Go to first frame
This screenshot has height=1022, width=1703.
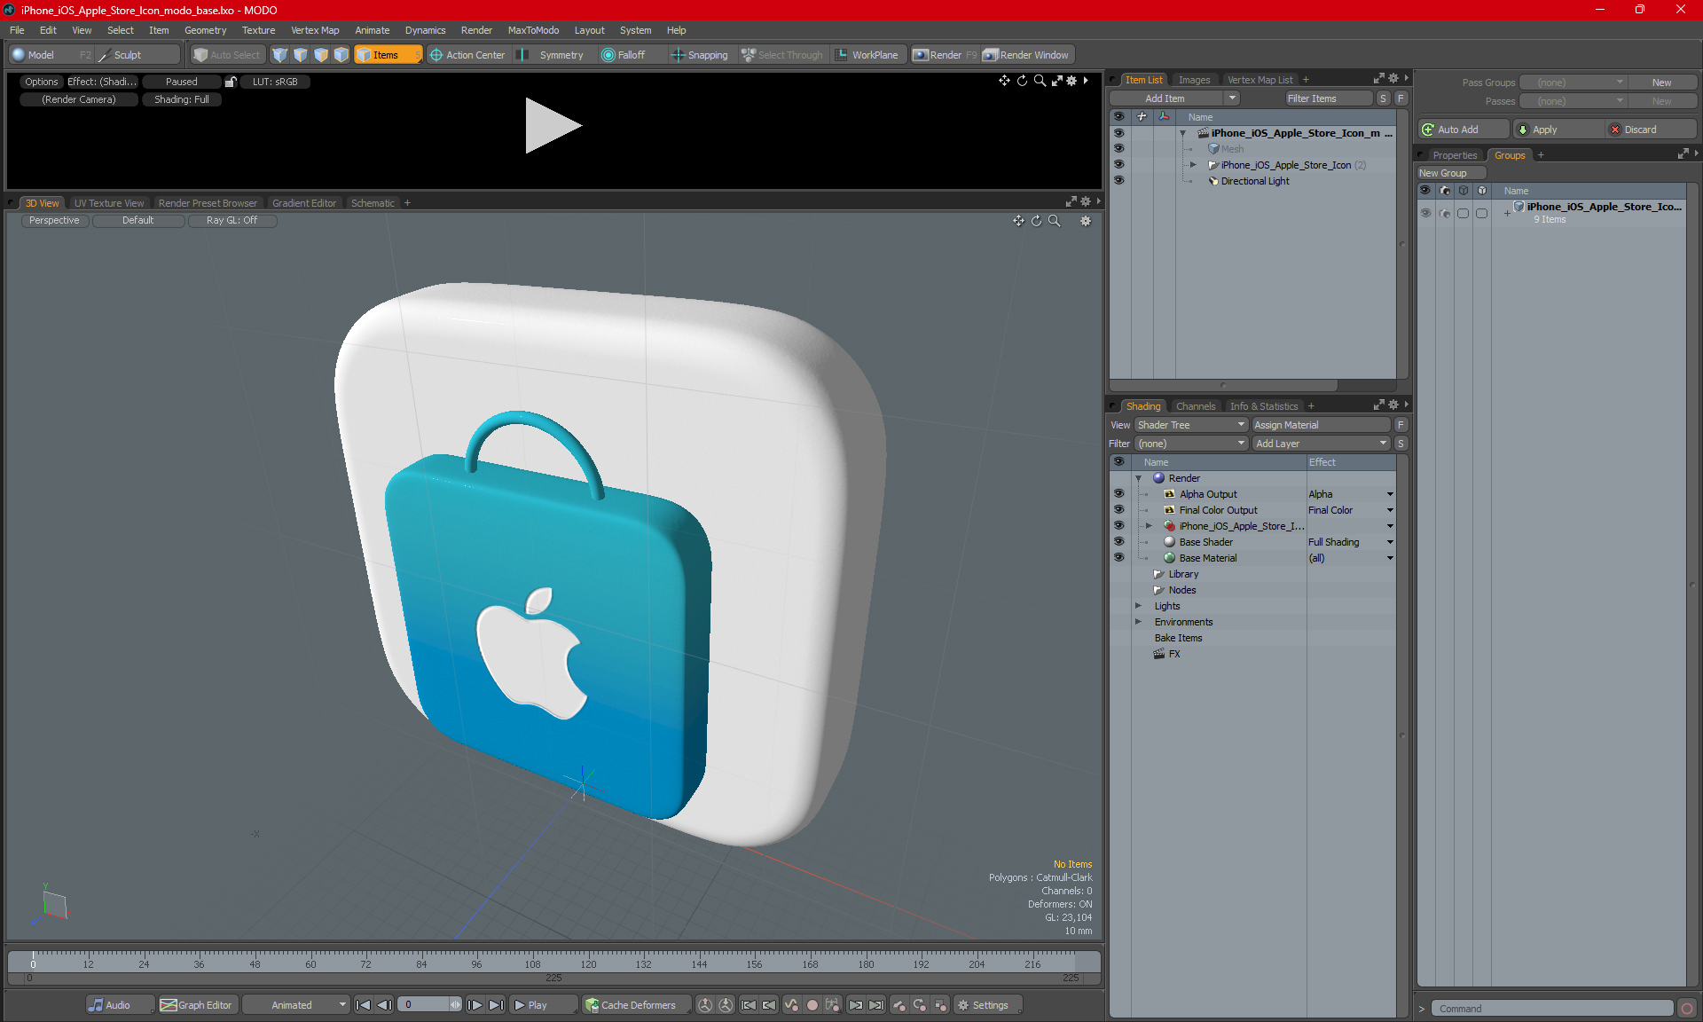tap(363, 1005)
